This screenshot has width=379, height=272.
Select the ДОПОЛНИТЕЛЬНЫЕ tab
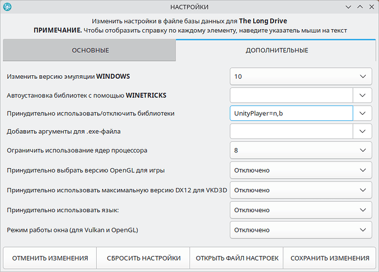(276, 51)
